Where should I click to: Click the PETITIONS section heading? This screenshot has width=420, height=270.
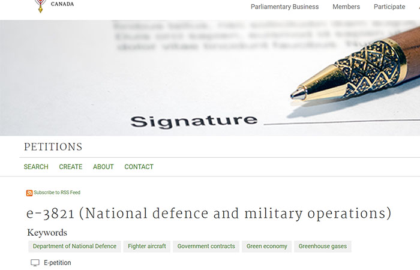point(53,147)
